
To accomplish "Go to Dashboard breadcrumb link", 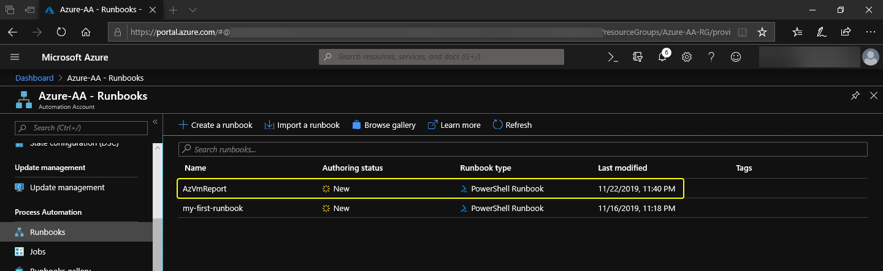I will point(34,78).
